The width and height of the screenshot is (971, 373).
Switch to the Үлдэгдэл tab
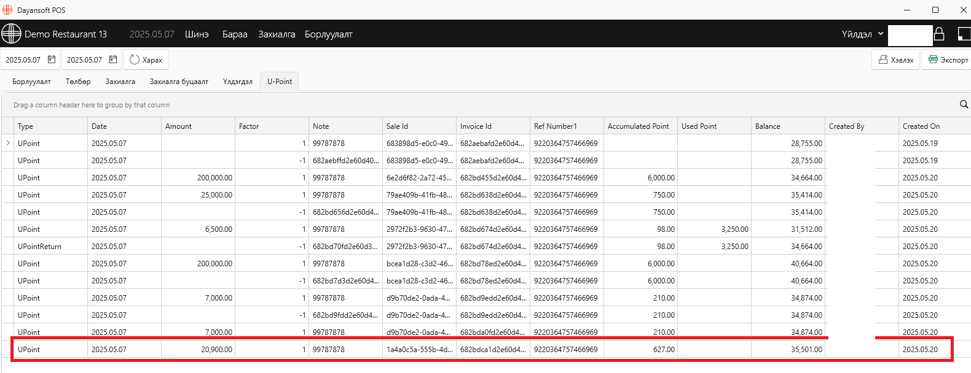click(238, 81)
